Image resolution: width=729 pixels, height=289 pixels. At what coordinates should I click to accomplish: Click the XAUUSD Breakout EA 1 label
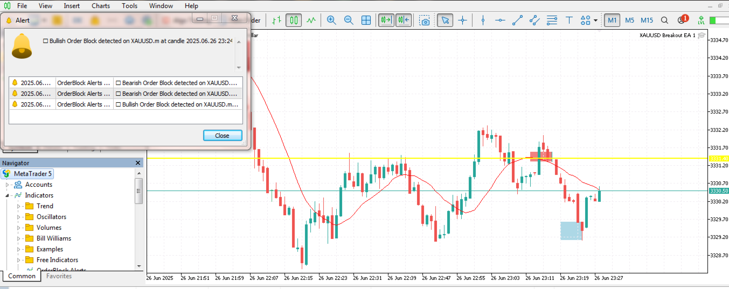click(x=668, y=35)
